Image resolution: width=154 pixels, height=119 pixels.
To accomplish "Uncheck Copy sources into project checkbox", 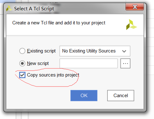I will (22, 75).
